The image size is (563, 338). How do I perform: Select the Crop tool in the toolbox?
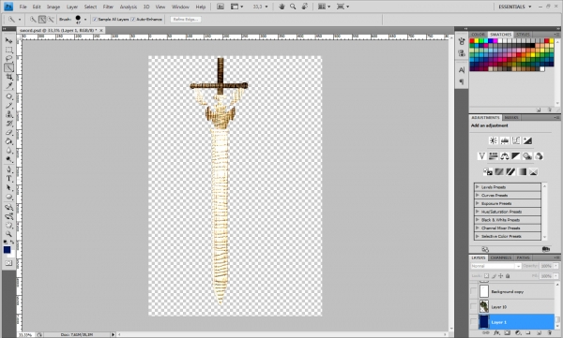tap(8, 77)
